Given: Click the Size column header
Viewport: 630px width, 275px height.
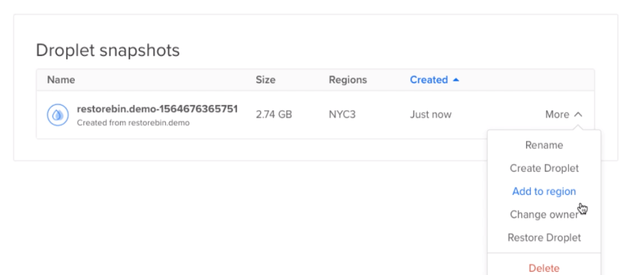Looking at the screenshot, I should [265, 80].
